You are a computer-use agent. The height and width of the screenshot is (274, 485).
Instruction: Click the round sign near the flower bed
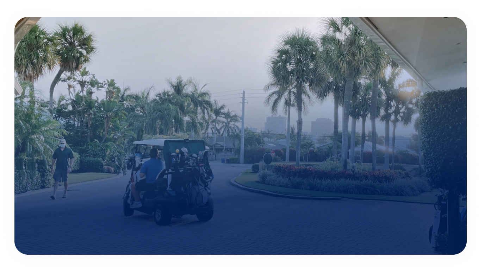(x=268, y=159)
